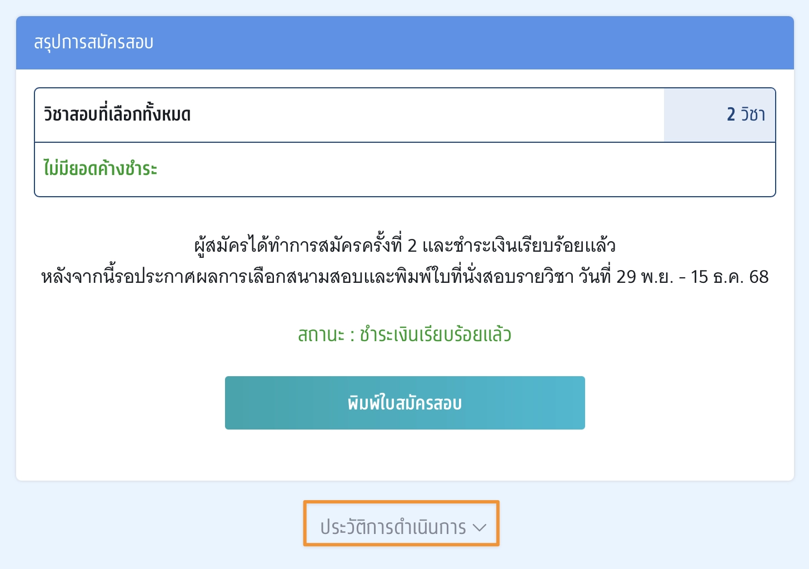
Task: Click the phrase และชำระเงินเรียบร้อยแล้ว in first notice line
Action: (519, 245)
